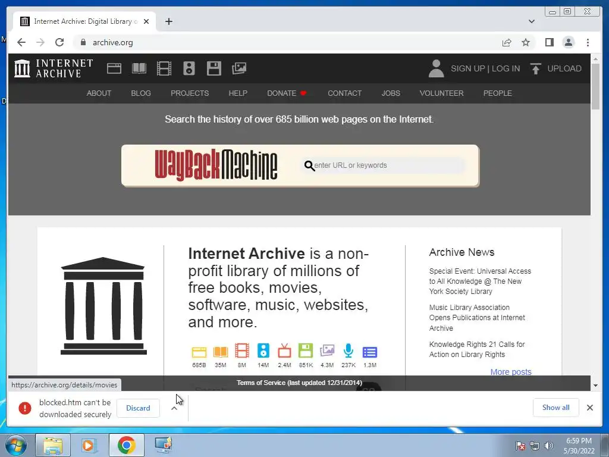Open the Windows Start button
Viewport: 609px width, 457px height.
(x=15, y=445)
